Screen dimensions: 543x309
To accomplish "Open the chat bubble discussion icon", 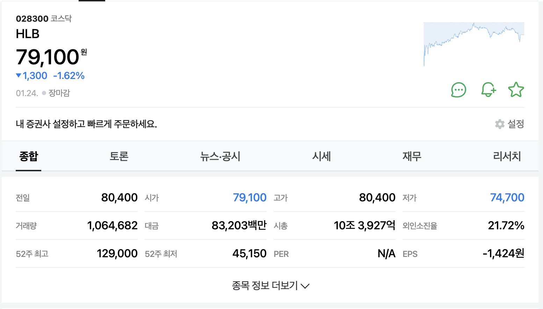I will pos(458,90).
